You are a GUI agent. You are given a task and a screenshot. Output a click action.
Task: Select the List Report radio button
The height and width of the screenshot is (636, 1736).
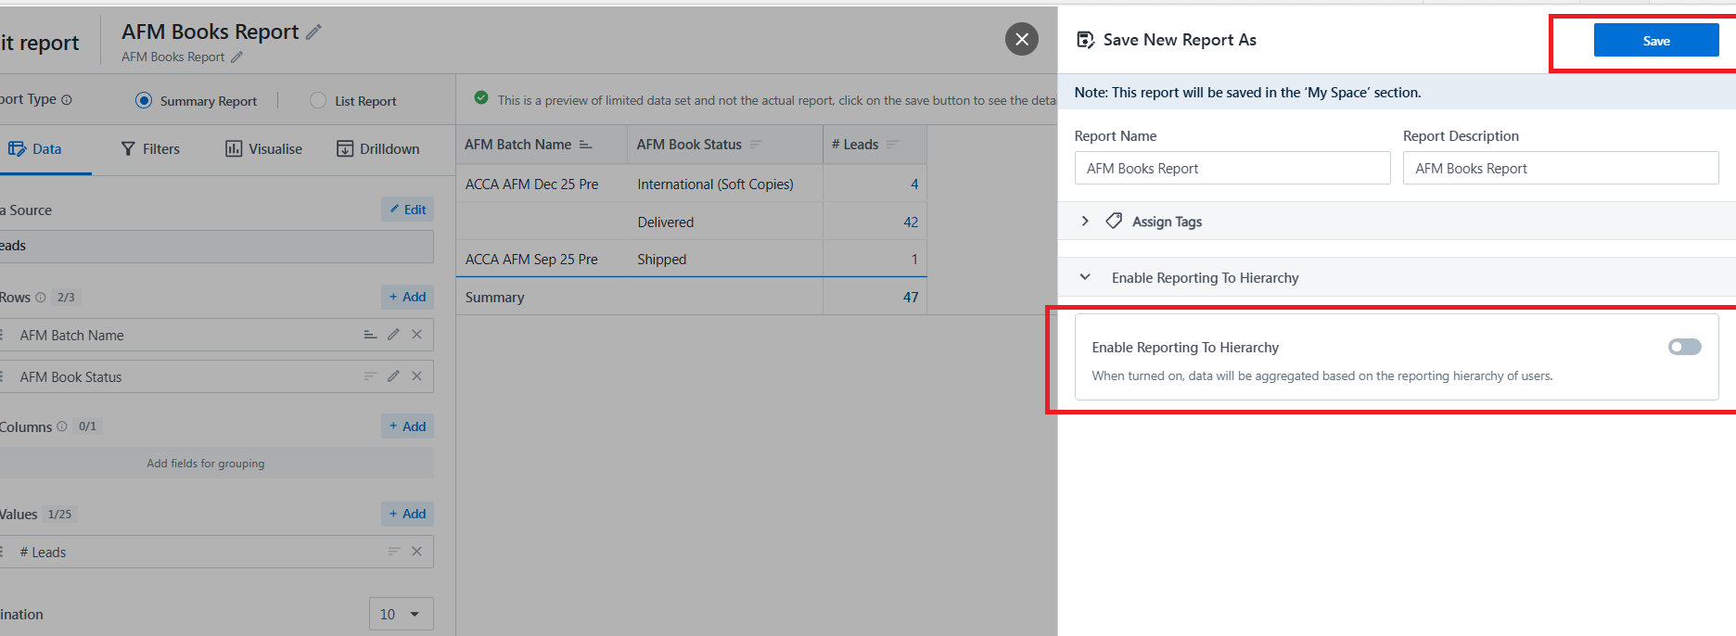point(318,100)
